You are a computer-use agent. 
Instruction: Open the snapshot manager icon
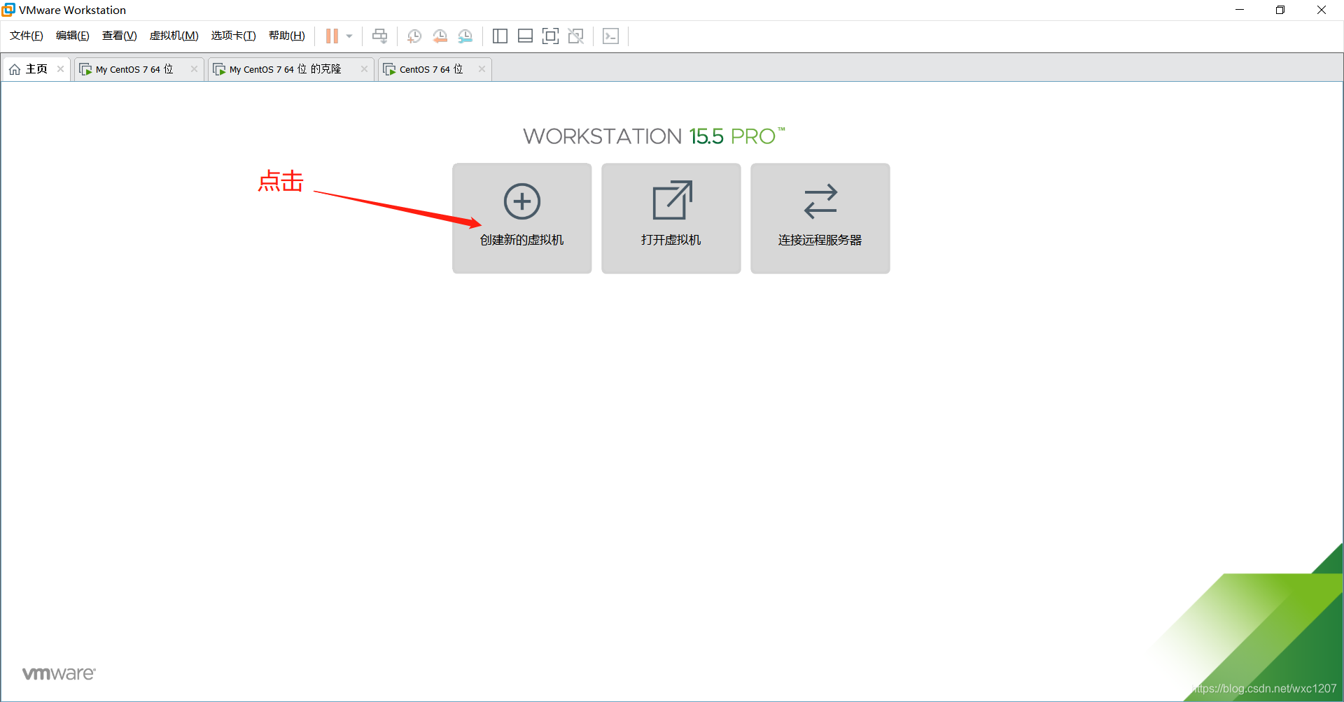click(x=465, y=36)
